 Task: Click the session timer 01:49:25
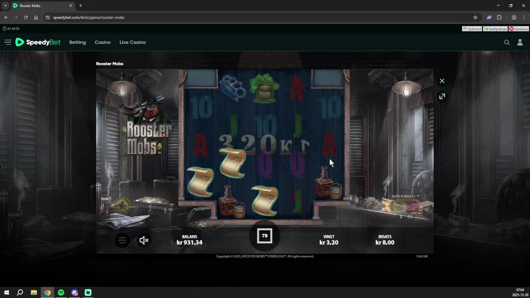point(11,29)
